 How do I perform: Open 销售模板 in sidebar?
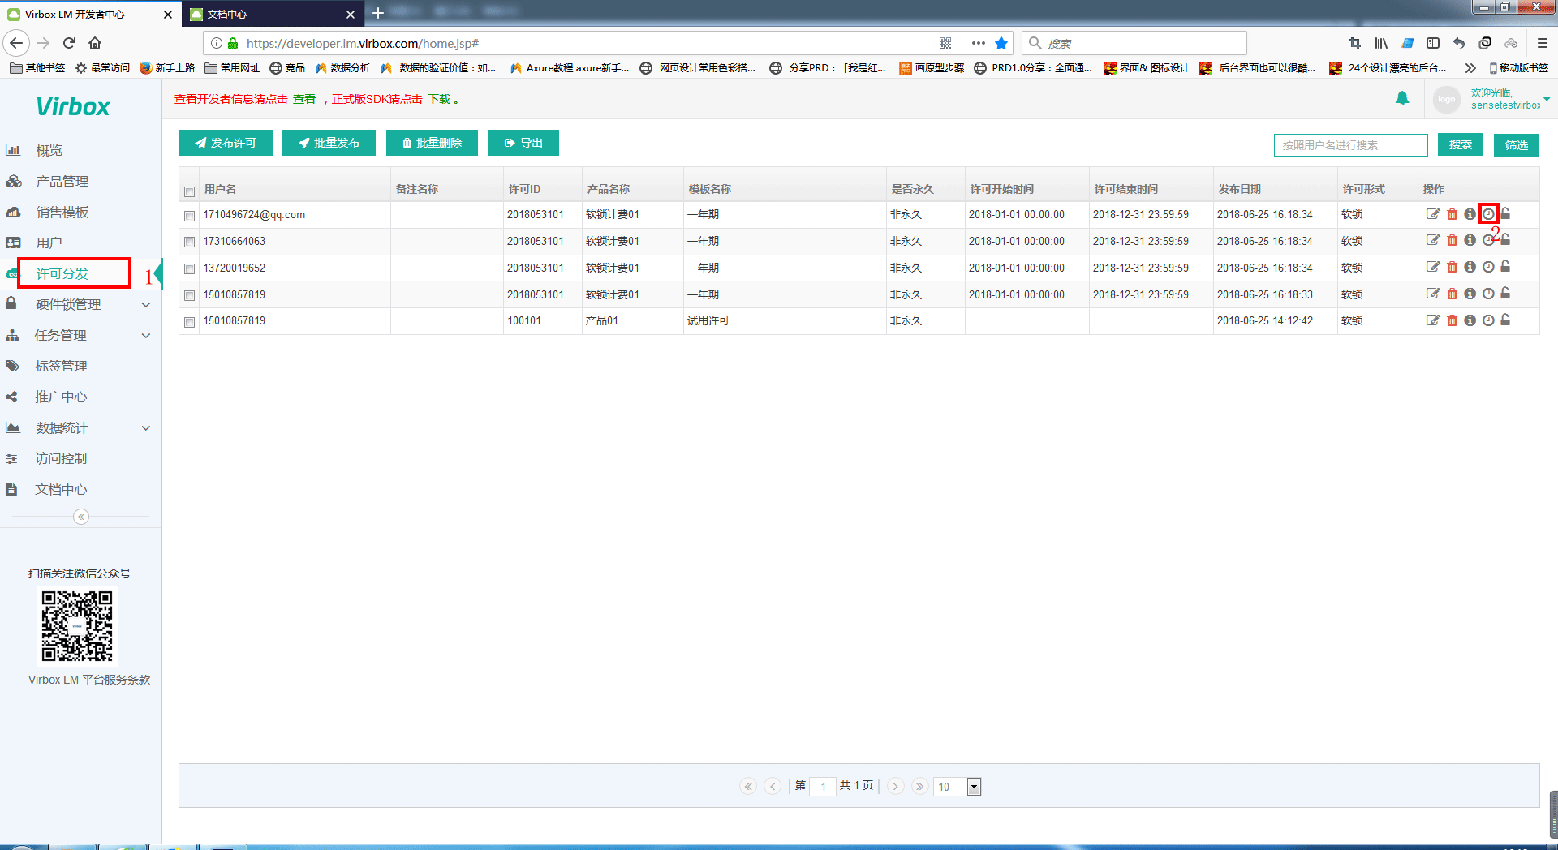pyautogui.click(x=62, y=212)
